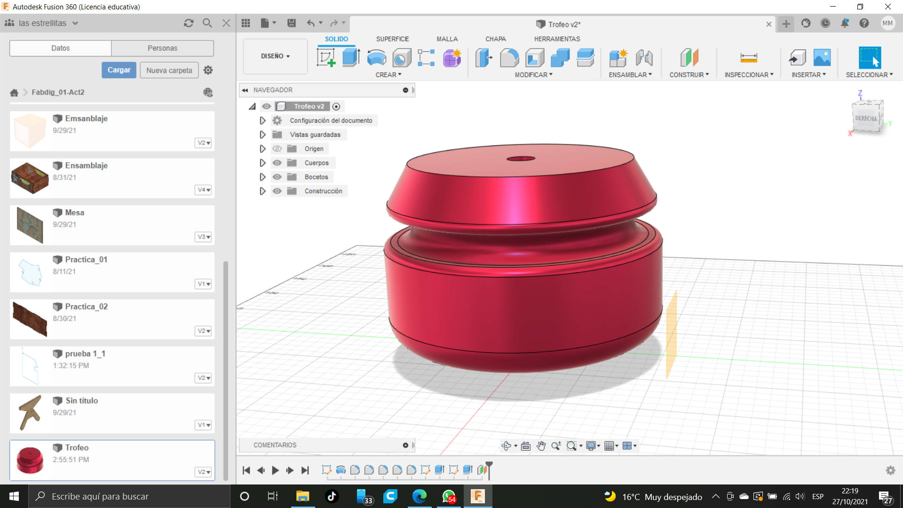Viewport: 903px width, 508px height.
Task: Click the Nueva carpeta button
Action: [x=169, y=70]
